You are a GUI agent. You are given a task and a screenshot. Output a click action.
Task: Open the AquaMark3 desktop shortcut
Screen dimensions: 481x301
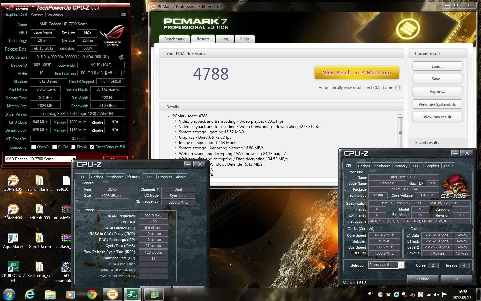click(x=13, y=241)
